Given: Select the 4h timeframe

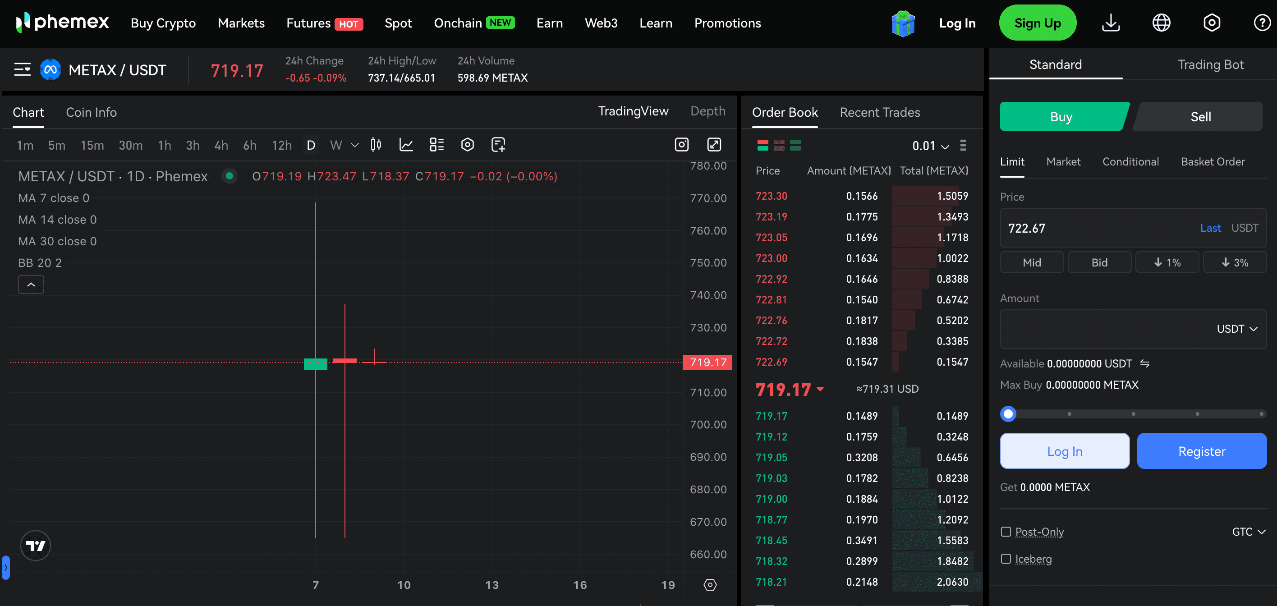Looking at the screenshot, I should (221, 145).
